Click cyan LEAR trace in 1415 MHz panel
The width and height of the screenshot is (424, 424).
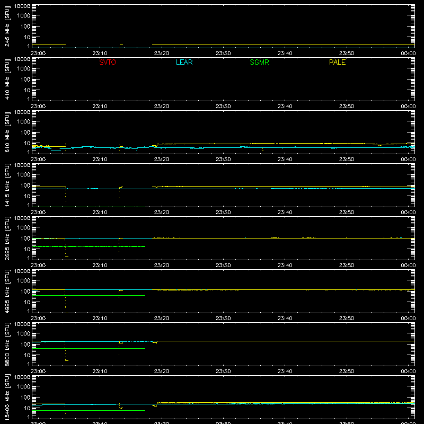(223, 189)
